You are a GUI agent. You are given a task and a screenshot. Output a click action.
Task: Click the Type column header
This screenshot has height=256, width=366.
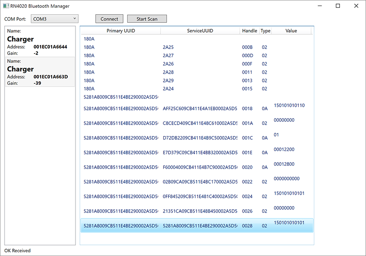[x=265, y=31]
